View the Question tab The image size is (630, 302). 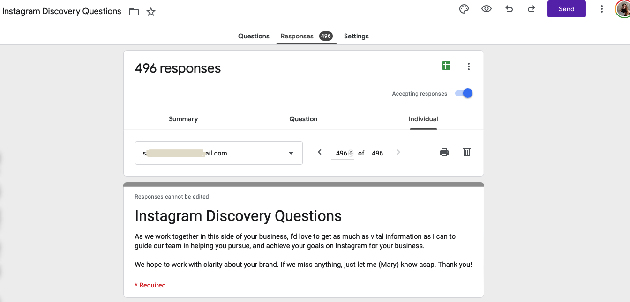303,119
